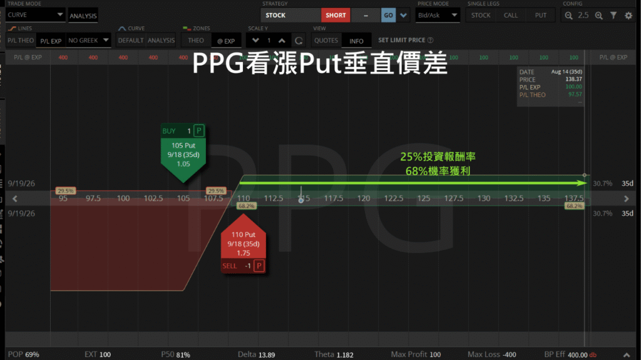Screen dimensions: 641x360
Task: Switch to the INFO view tab
Action: 356,41
